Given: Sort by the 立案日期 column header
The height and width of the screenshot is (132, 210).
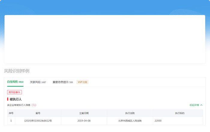Looking at the screenshot, I should pos(84,113).
